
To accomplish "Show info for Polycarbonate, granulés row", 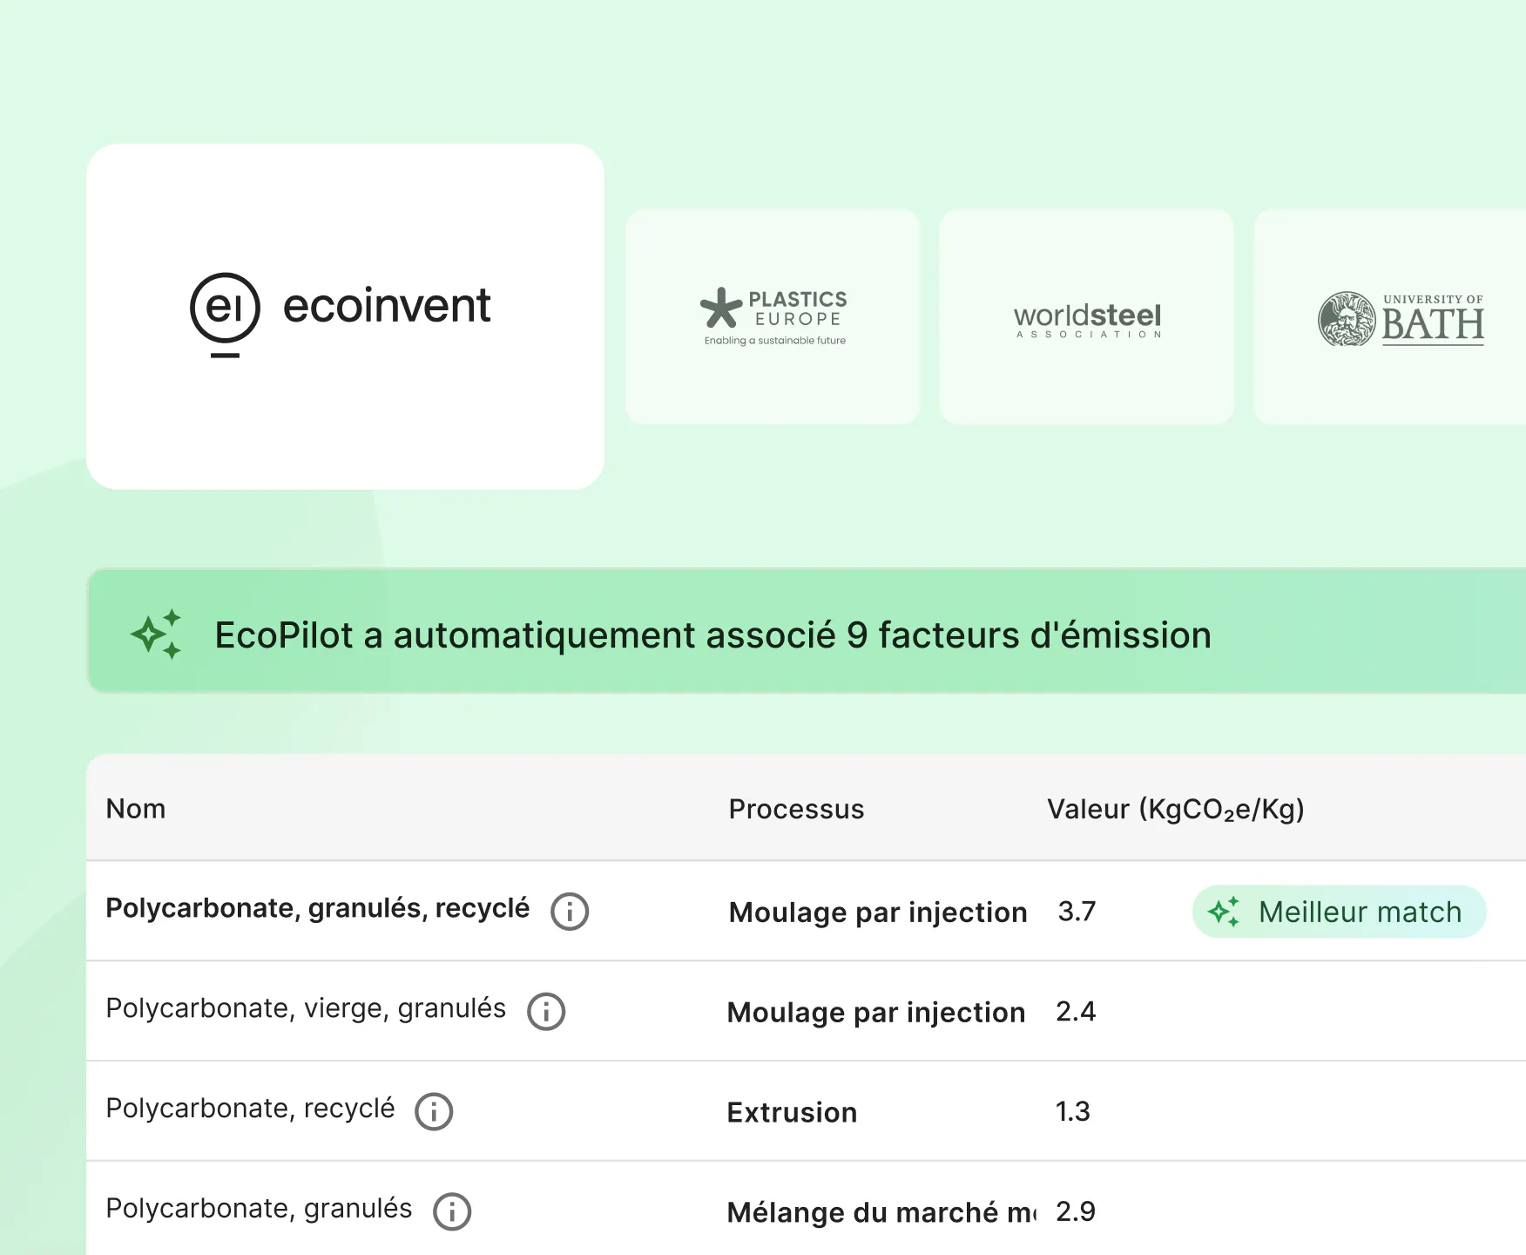I will 452,1211.
